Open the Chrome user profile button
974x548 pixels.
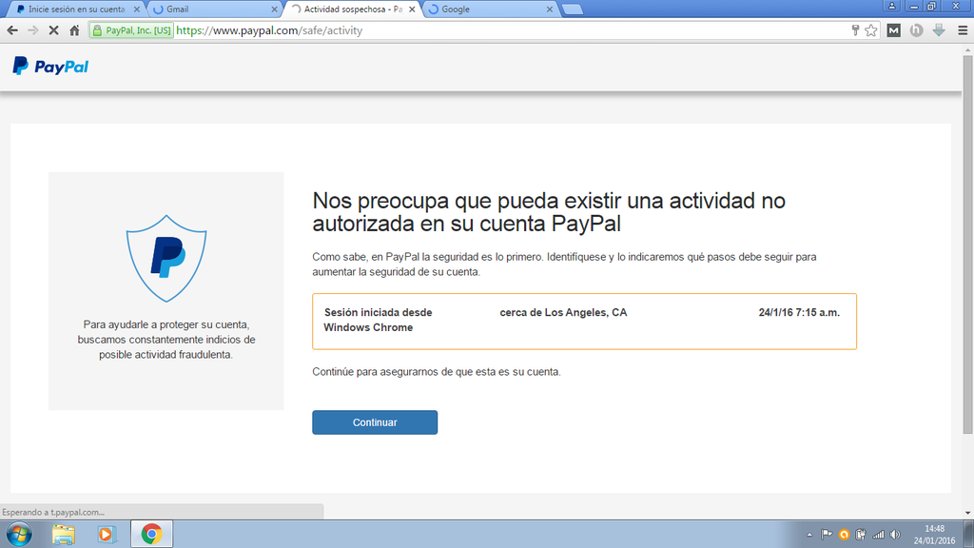click(x=891, y=7)
